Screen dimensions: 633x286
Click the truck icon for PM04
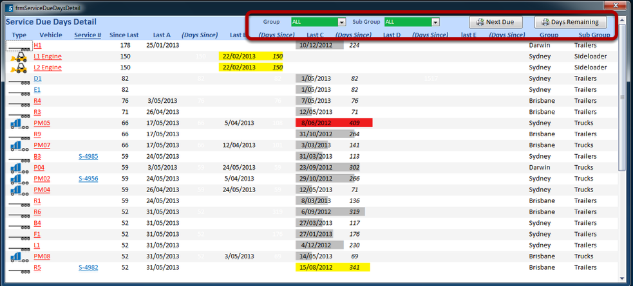[19, 190]
